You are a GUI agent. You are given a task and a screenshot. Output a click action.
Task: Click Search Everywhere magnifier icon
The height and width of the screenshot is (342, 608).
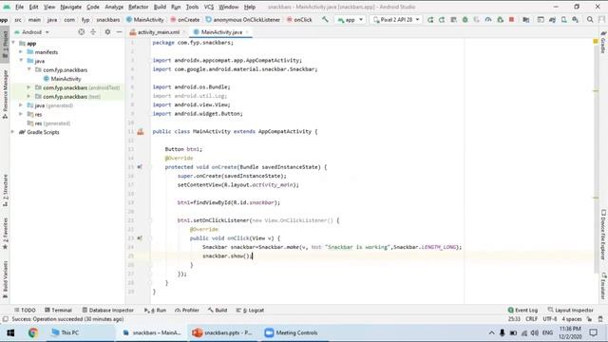[x=590, y=19]
